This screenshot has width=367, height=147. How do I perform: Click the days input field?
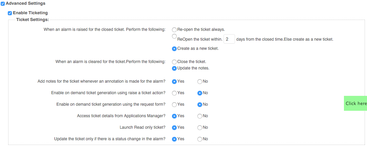point(229,39)
